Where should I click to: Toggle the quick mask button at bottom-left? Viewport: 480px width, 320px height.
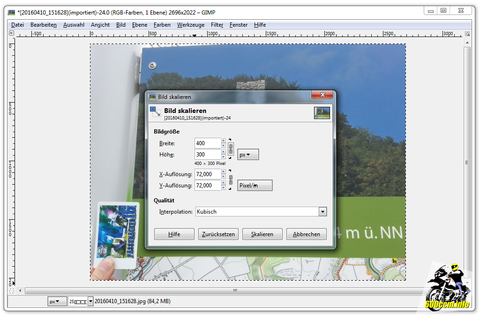tap(12, 291)
